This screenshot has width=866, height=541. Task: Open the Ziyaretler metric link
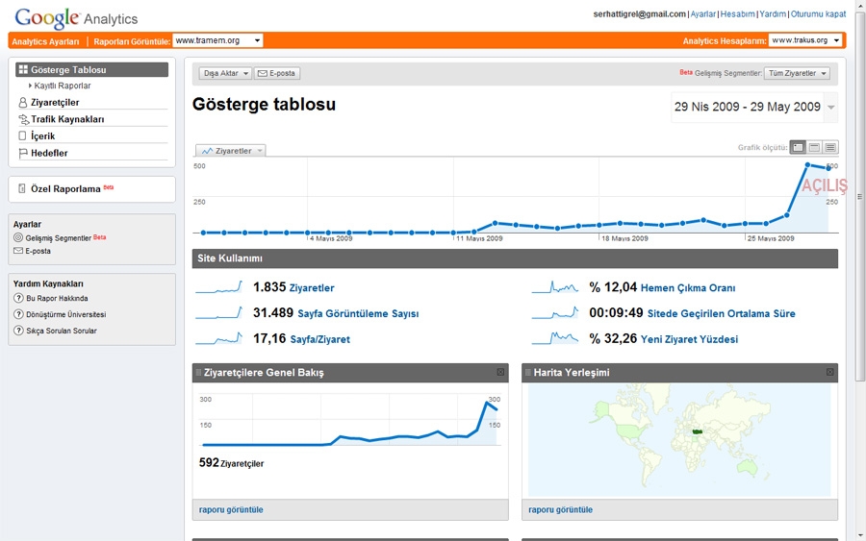tap(312, 288)
